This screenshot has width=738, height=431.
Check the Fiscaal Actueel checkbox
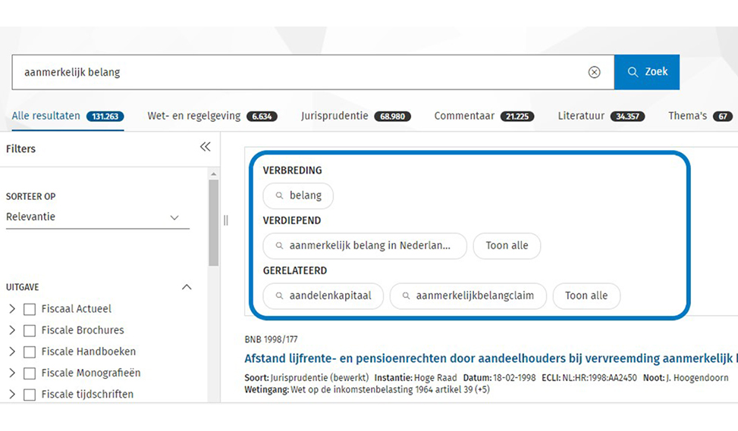pos(30,309)
